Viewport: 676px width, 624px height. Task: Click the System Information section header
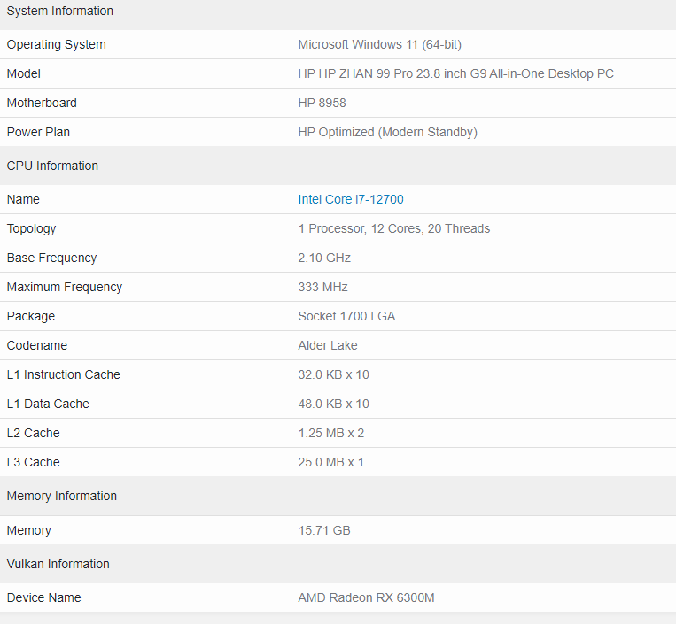60,12
